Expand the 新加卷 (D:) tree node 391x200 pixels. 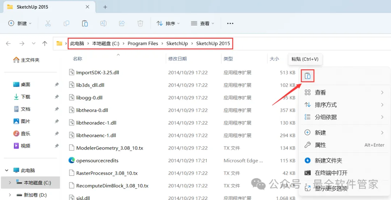10,195
